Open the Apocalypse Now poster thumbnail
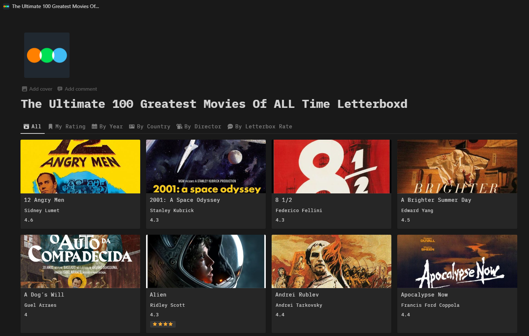Viewport: 529px width, 336px height. pyautogui.click(x=457, y=261)
